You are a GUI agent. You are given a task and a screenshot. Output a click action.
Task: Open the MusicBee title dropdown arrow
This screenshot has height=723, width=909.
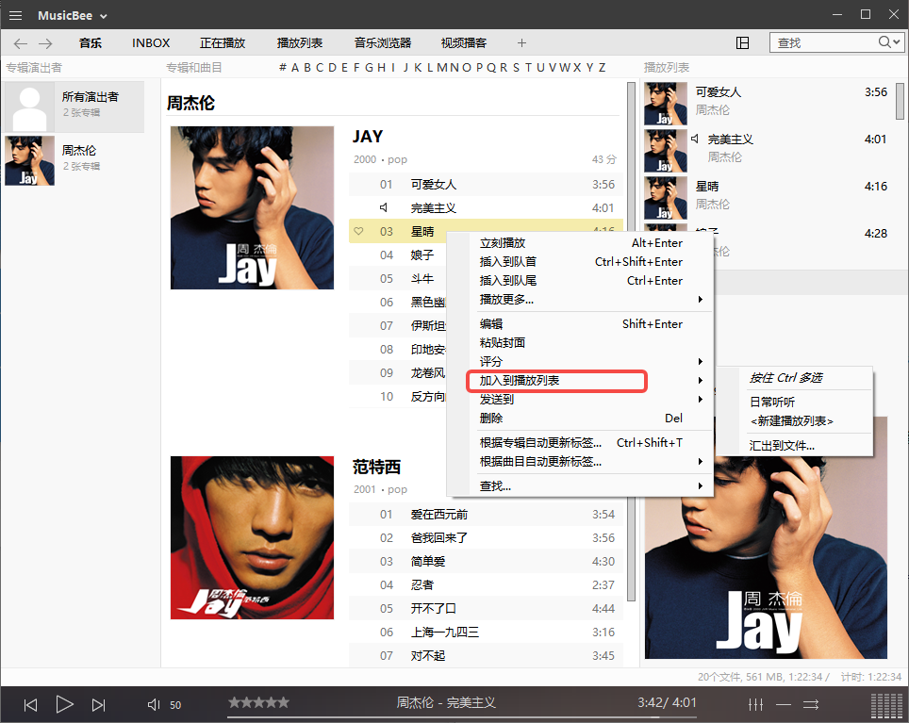point(103,16)
